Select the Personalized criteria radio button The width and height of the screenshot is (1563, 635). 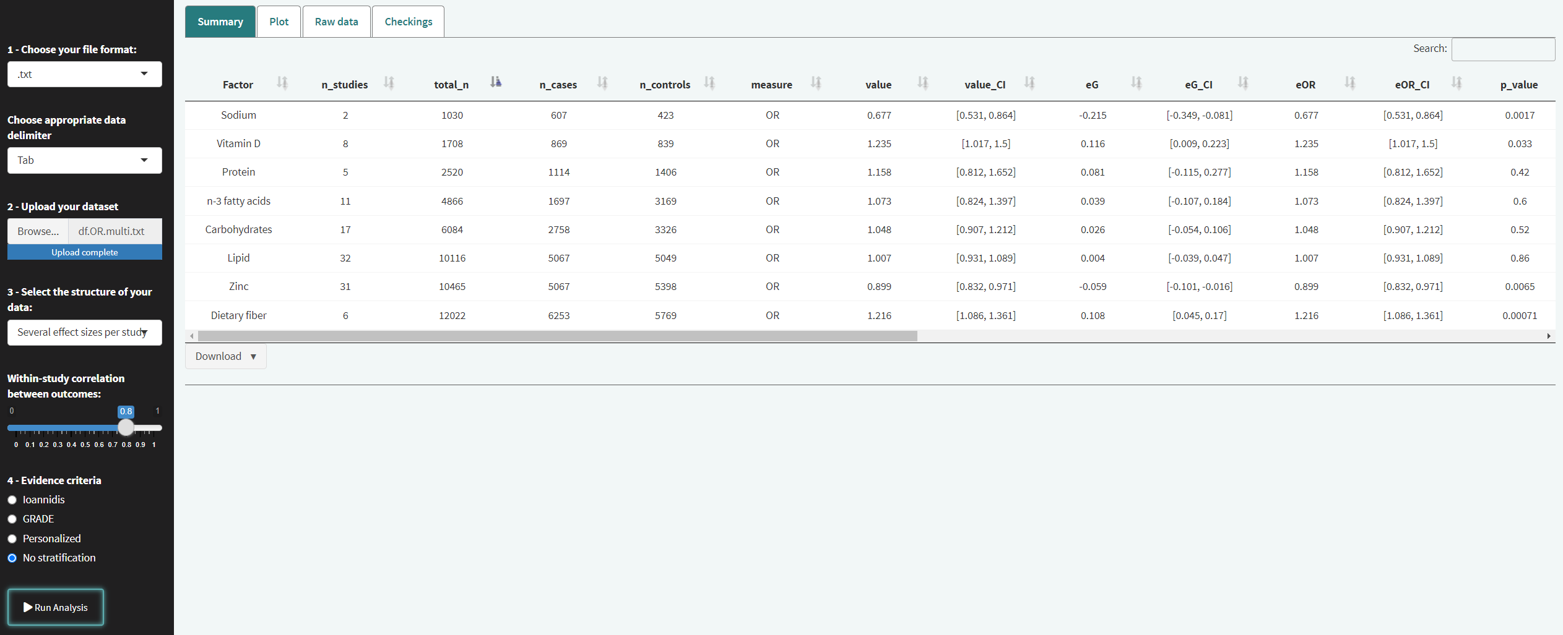[12, 539]
